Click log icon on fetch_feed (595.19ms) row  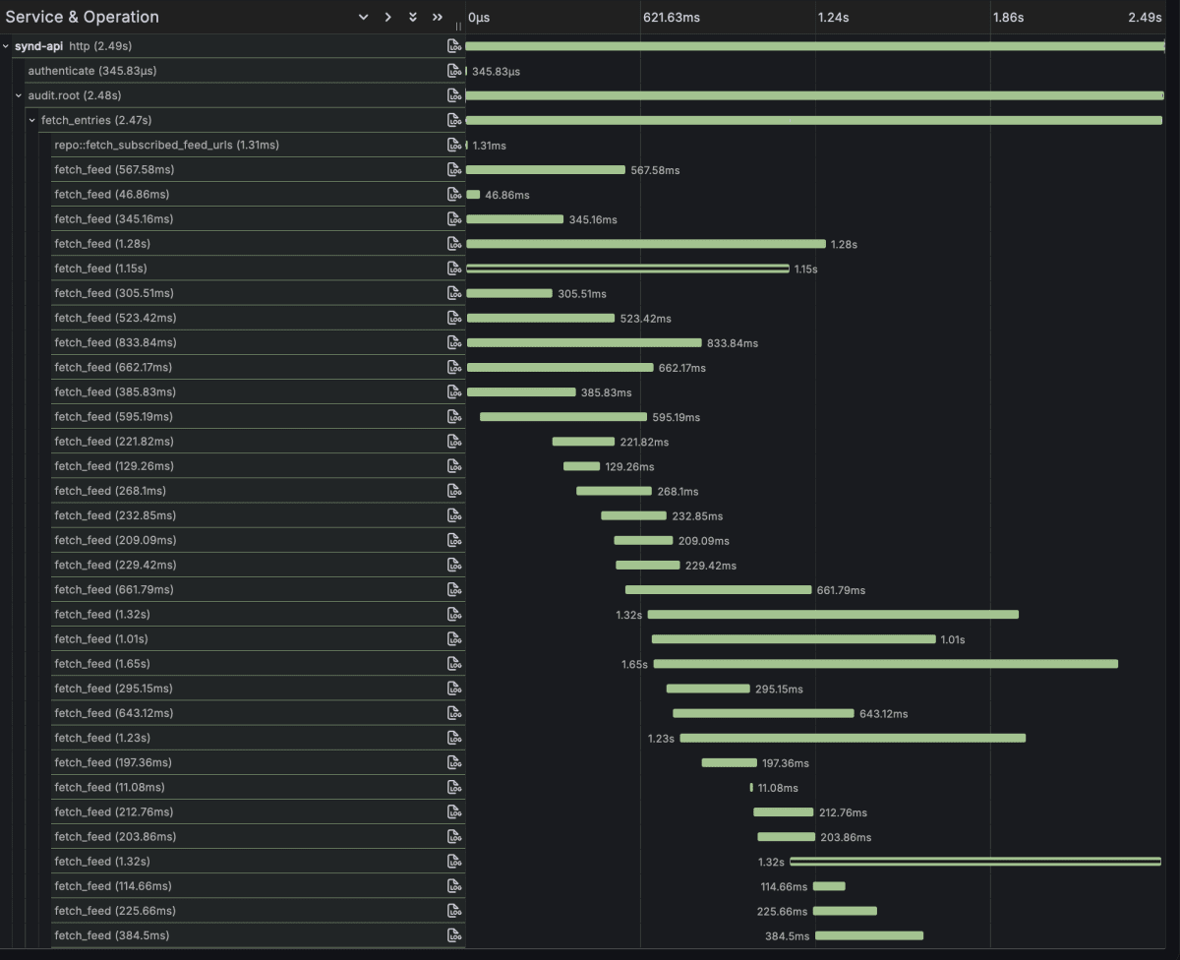[x=454, y=417]
